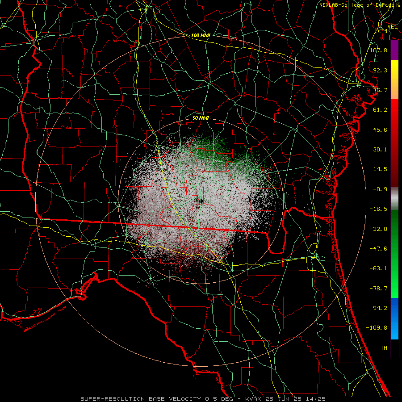Screen dimensions: 402x402
Task: Select the 61.2 legend value
Action: (380, 110)
